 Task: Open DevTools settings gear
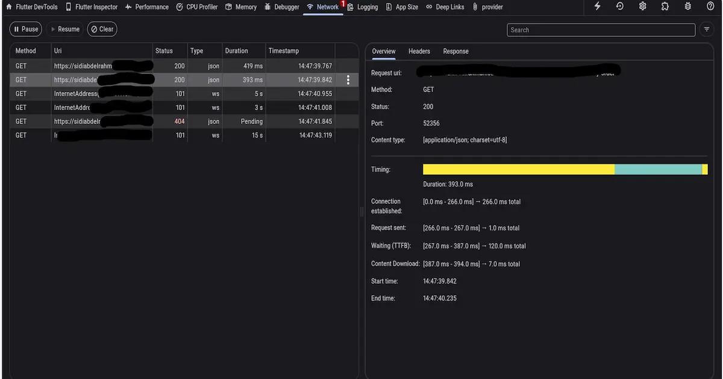coord(643,7)
